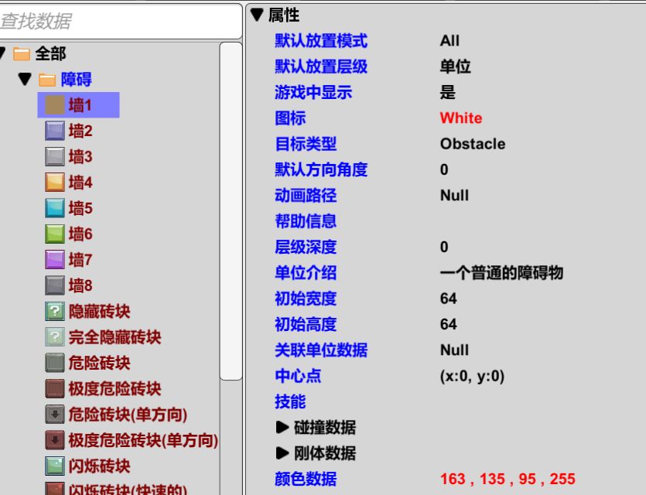Select the 极度危险砖块 dark red icon
The height and width of the screenshot is (495, 646).
pos(54,388)
